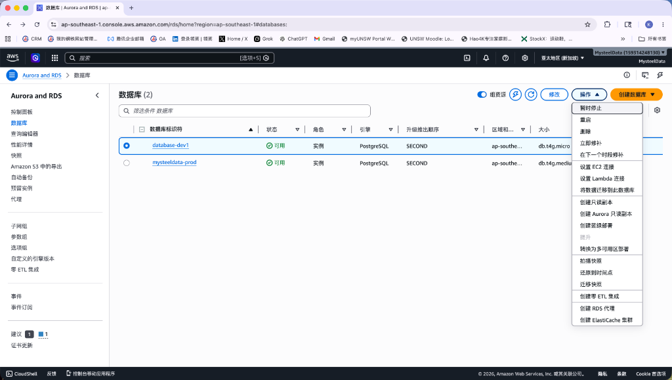The width and height of the screenshot is (672, 380).
Task: Sort by 升级推出顺序 column
Action: 476,129
